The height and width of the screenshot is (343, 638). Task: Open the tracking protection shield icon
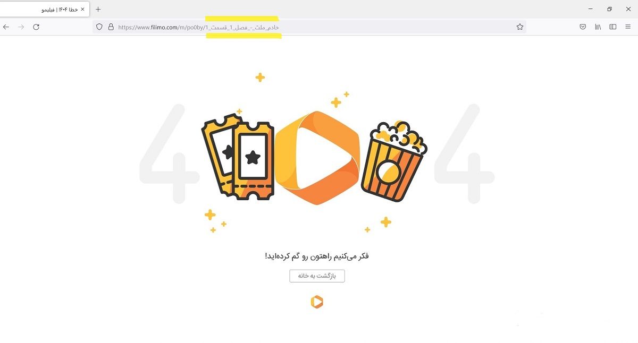(x=99, y=27)
